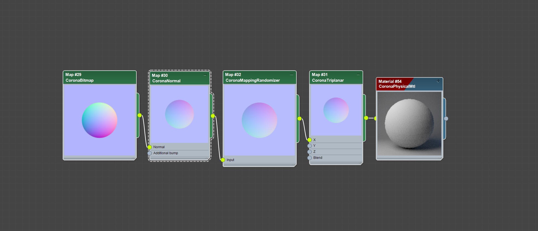
Task: Click the CoronaPhysicalMtl node resize corner
Action: [441, 158]
